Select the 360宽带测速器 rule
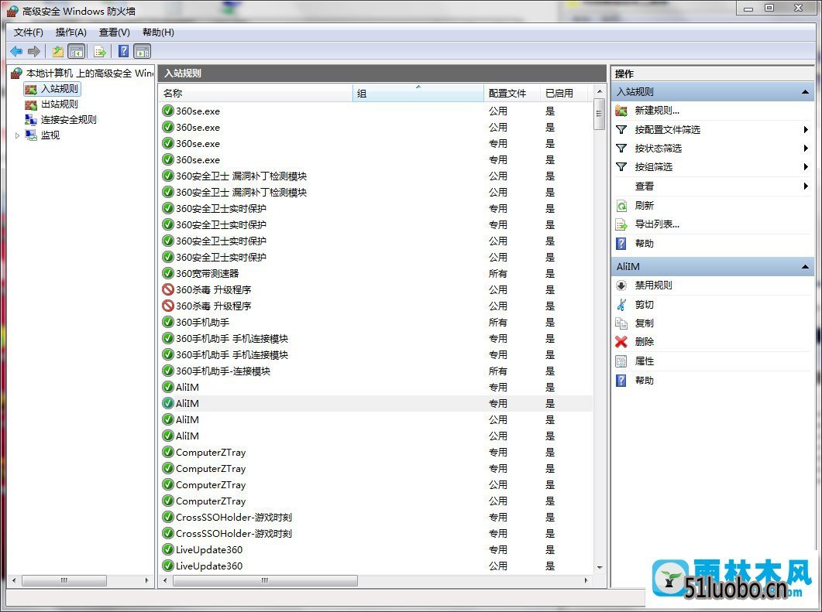 click(376, 274)
